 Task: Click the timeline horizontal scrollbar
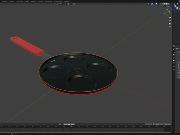(85, 132)
